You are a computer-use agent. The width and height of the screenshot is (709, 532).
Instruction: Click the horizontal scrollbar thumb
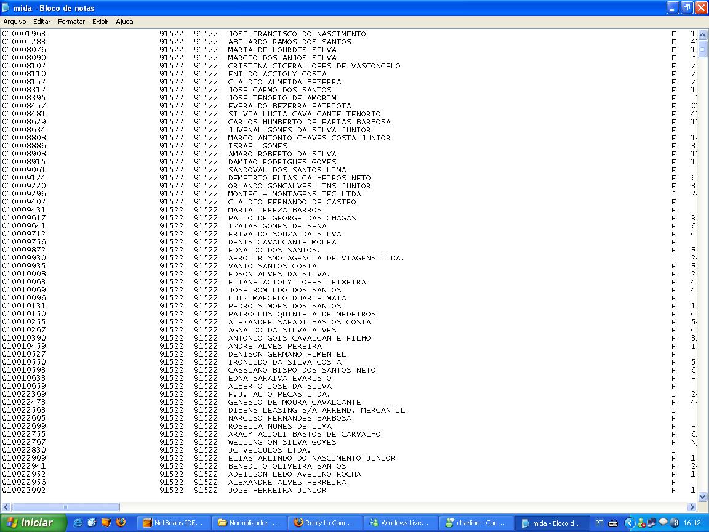pos(66,507)
